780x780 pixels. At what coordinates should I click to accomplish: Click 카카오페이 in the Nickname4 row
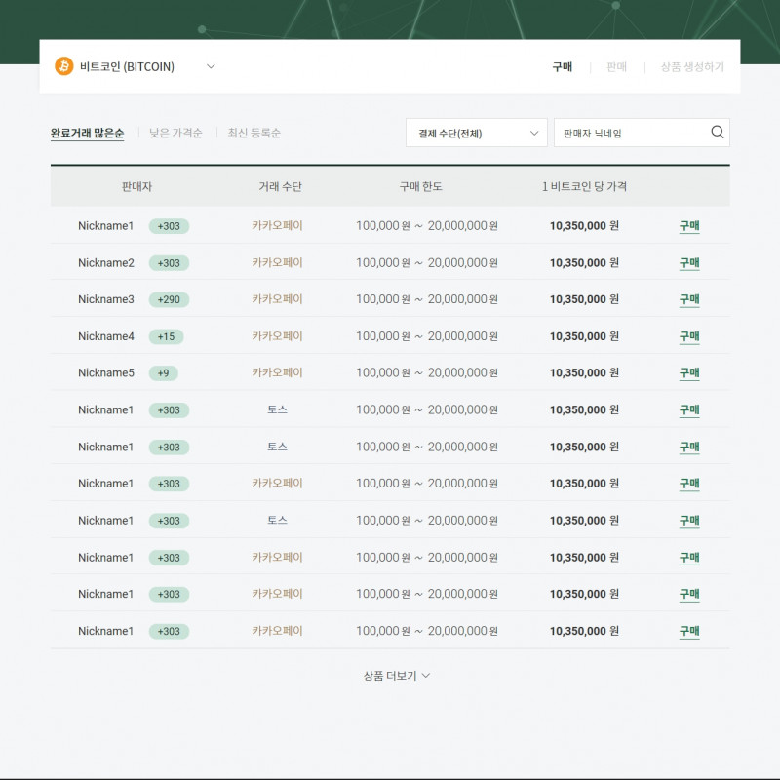(x=277, y=336)
